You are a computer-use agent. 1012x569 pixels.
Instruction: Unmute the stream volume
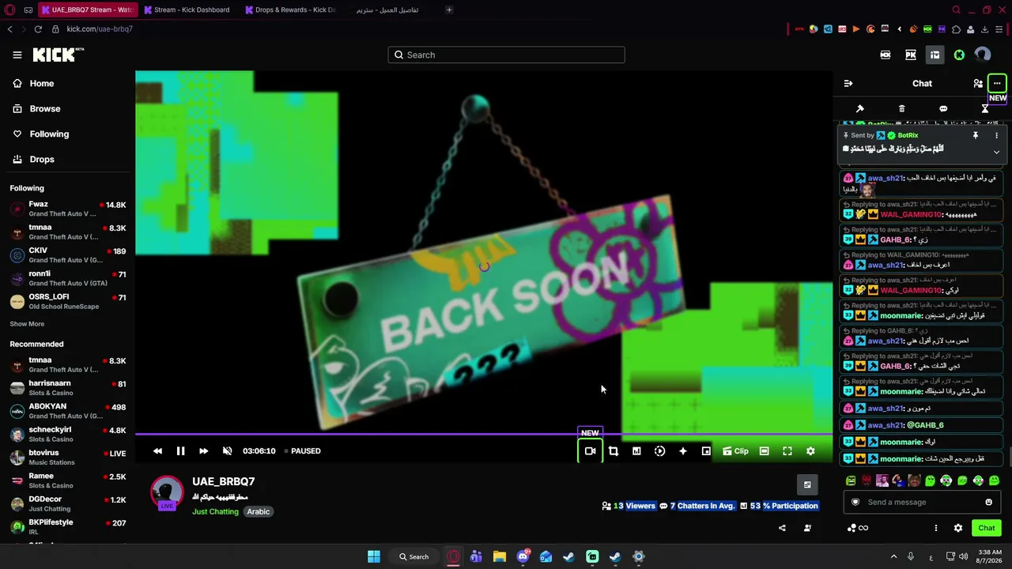(227, 450)
